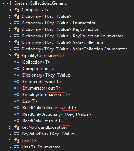
Task: Click interface icon of IComparer<in T>
Action: [17, 69]
